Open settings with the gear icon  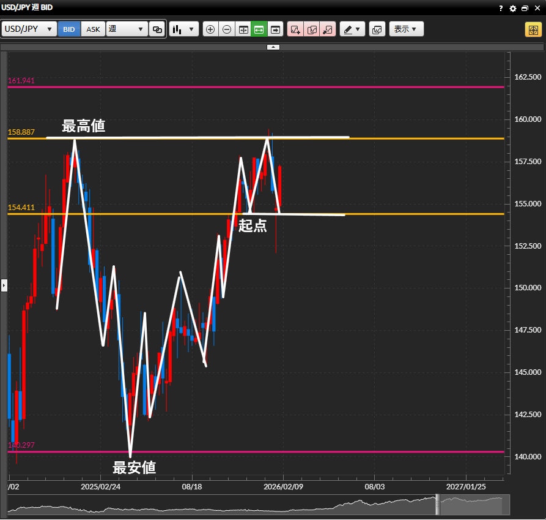pos(513,8)
